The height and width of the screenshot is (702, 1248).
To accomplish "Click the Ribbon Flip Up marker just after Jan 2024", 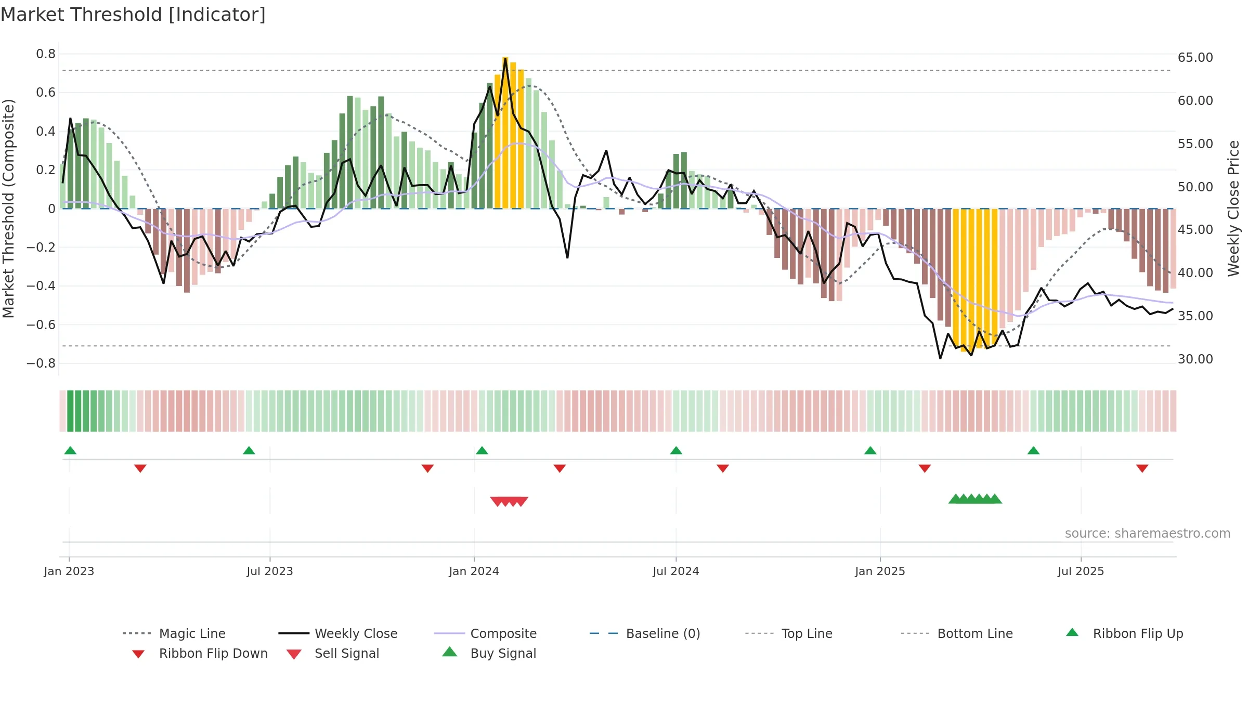I will coord(482,450).
